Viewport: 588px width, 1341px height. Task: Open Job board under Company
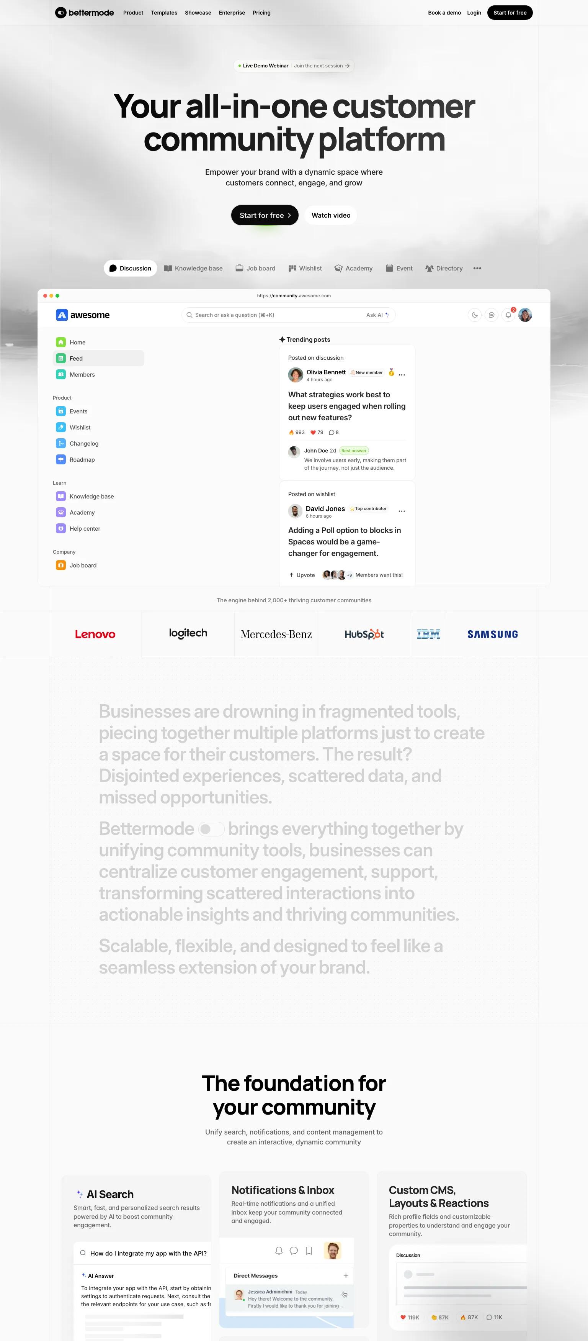[83, 565]
